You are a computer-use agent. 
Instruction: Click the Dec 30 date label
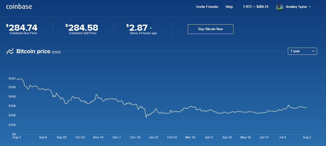135,137
